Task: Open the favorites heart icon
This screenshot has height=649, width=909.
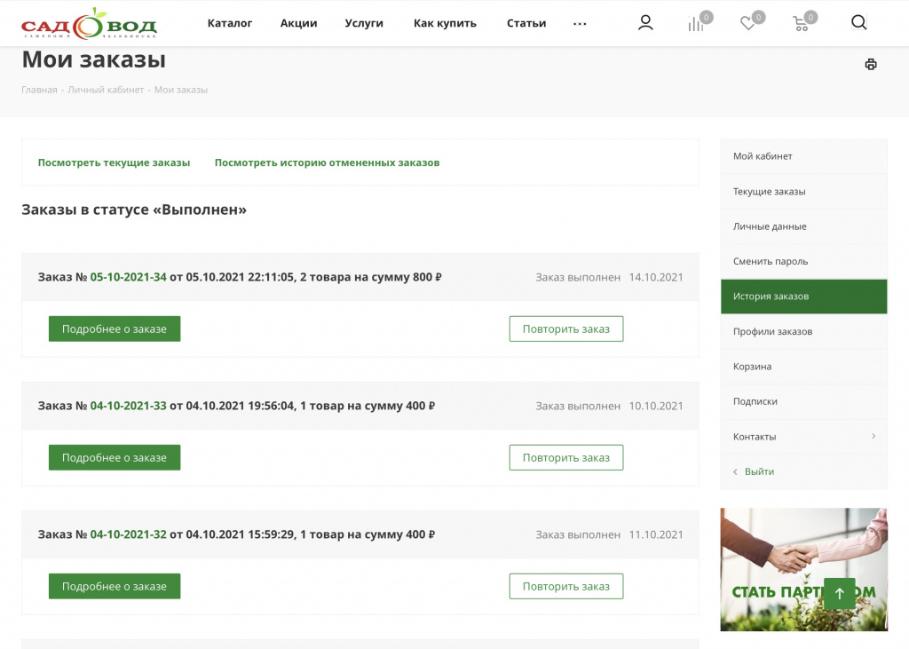Action: (x=748, y=24)
